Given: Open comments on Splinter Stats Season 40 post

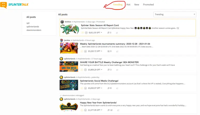Looking at the screenshot, I should (109, 33).
